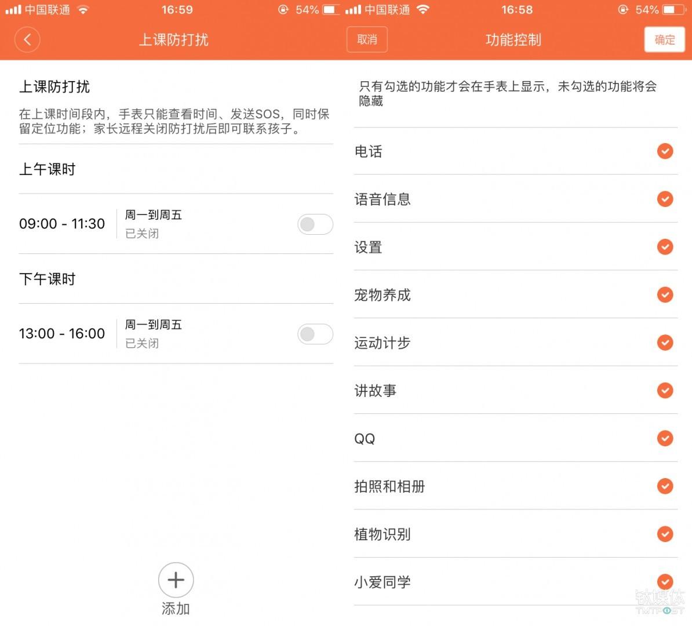Uncheck the 语音信息 checkmark
Image resolution: width=692 pixels, height=626 pixels.
tap(665, 199)
